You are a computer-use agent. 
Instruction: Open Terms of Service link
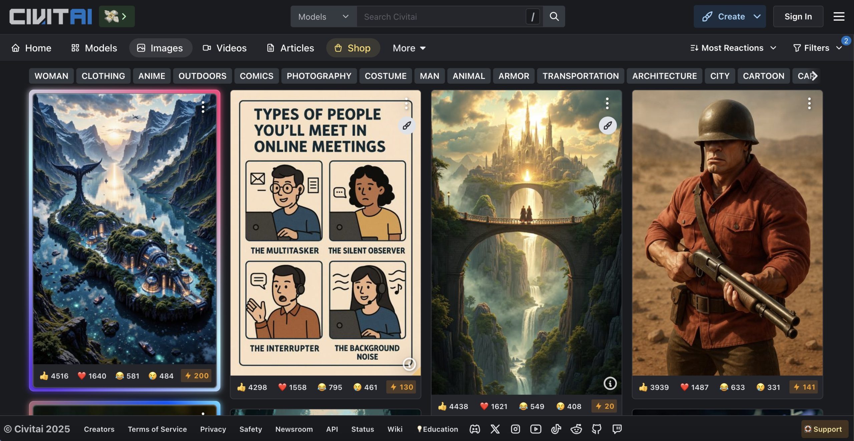(x=157, y=429)
